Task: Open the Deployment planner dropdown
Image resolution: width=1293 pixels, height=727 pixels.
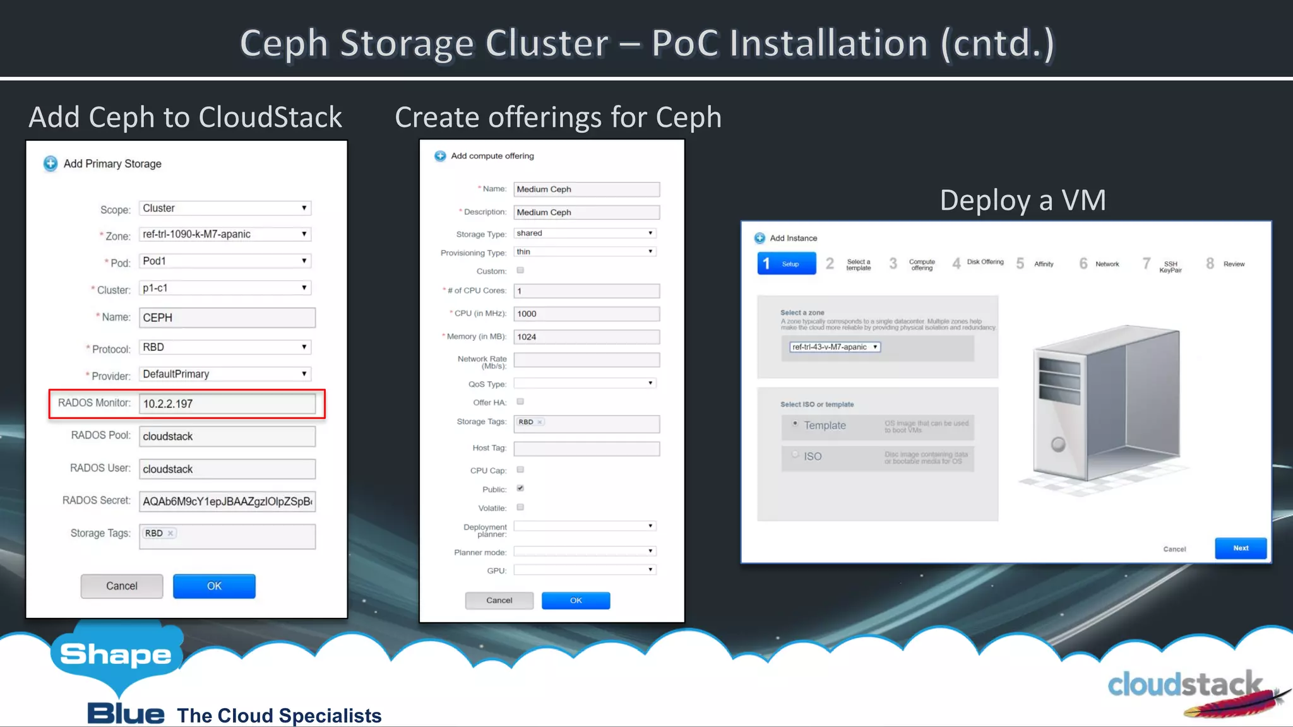Action: point(585,526)
